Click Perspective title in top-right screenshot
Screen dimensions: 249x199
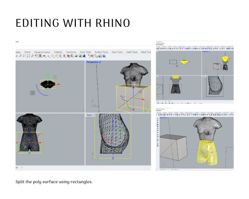(205, 52)
